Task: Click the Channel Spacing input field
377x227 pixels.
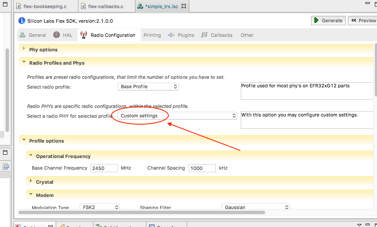Action: tap(202, 168)
